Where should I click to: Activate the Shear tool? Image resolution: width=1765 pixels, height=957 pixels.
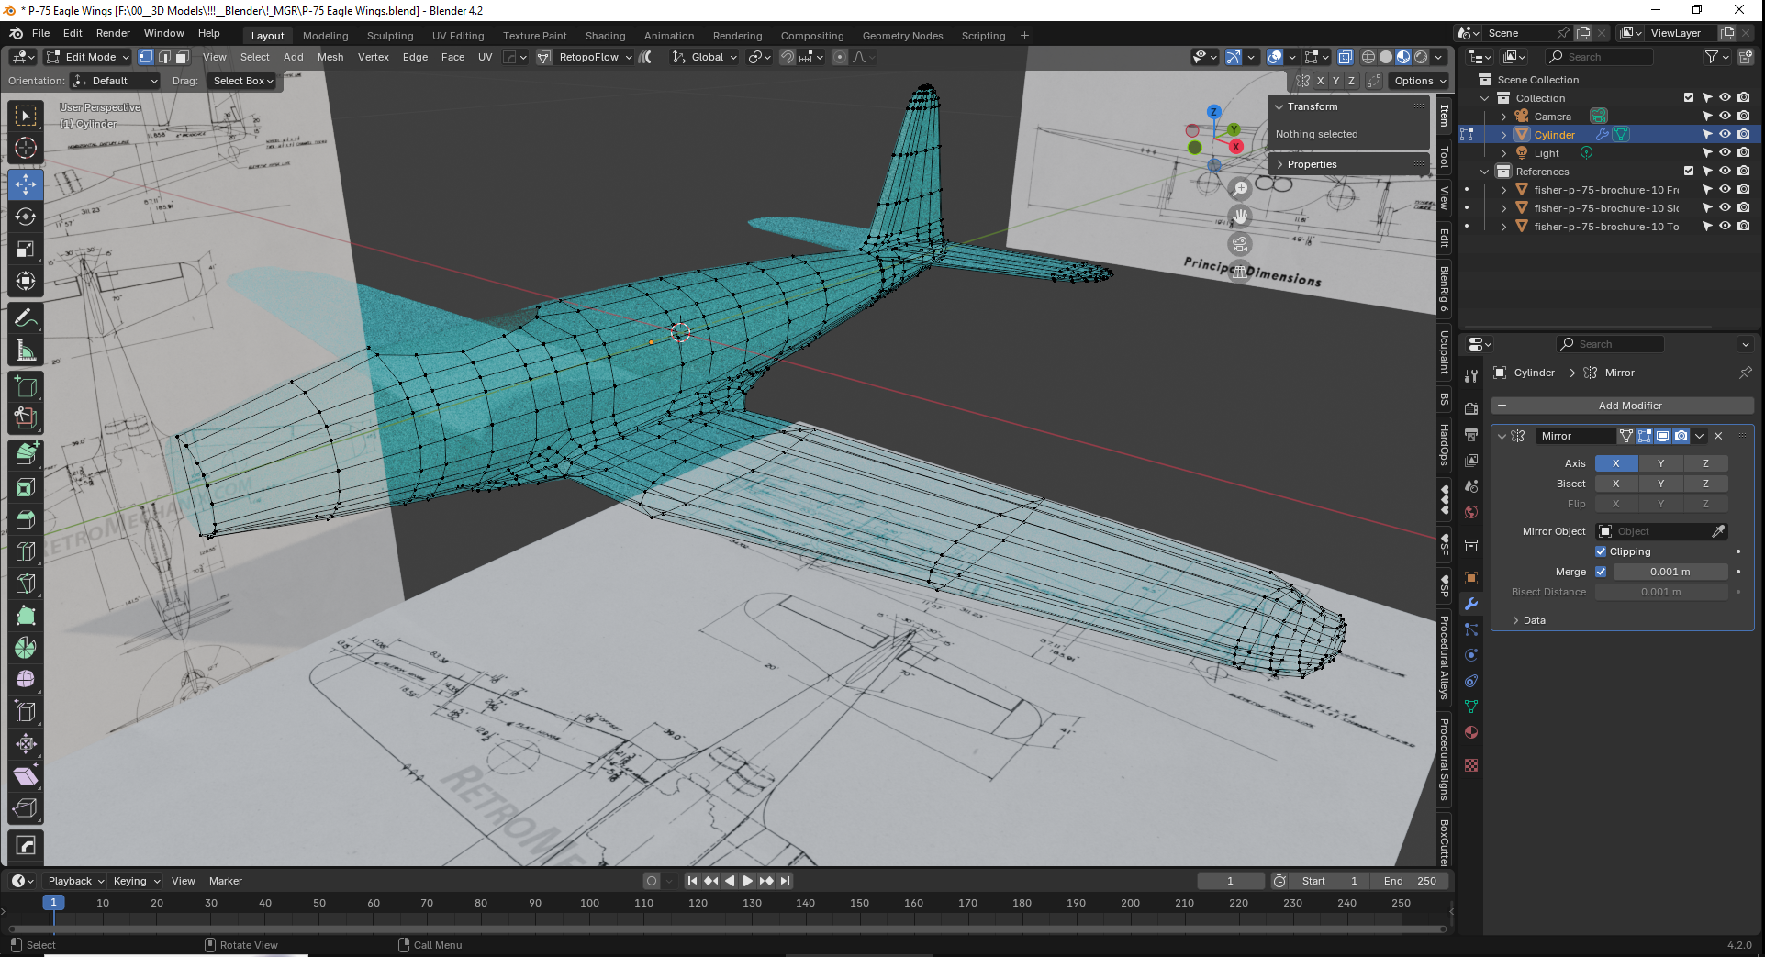[x=26, y=776]
